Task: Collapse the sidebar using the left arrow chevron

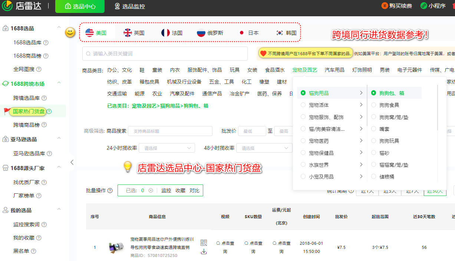Action: click(x=72, y=162)
